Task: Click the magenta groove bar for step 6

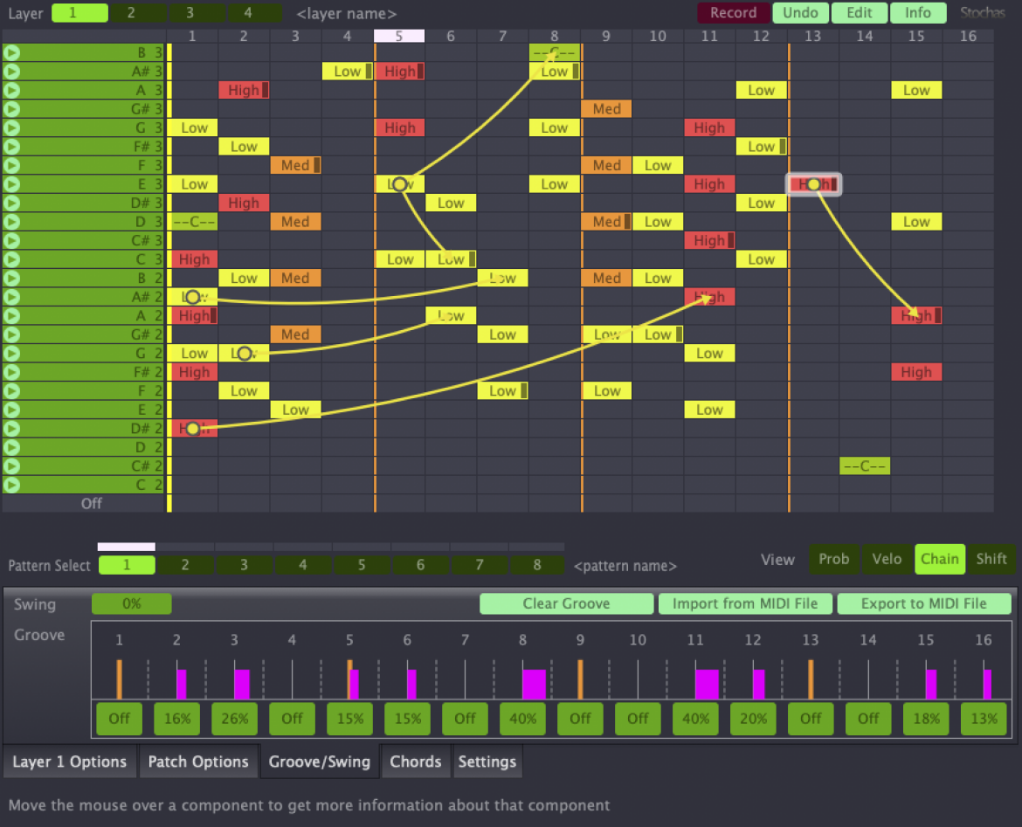Action: (x=412, y=685)
